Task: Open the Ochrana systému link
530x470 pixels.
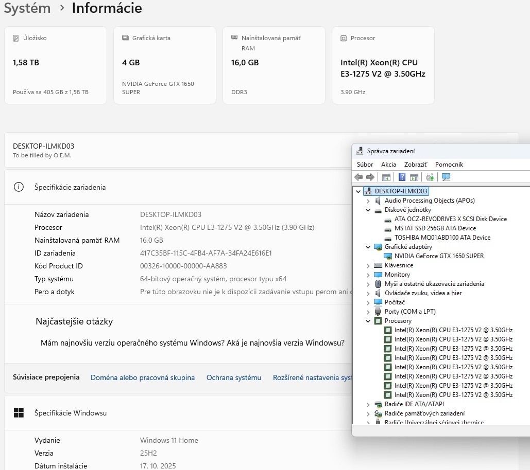Action: (x=234, y=377)
